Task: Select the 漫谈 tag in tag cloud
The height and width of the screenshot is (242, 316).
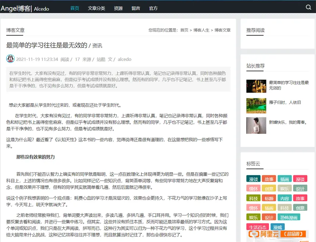Action: (x=253, y=179)
